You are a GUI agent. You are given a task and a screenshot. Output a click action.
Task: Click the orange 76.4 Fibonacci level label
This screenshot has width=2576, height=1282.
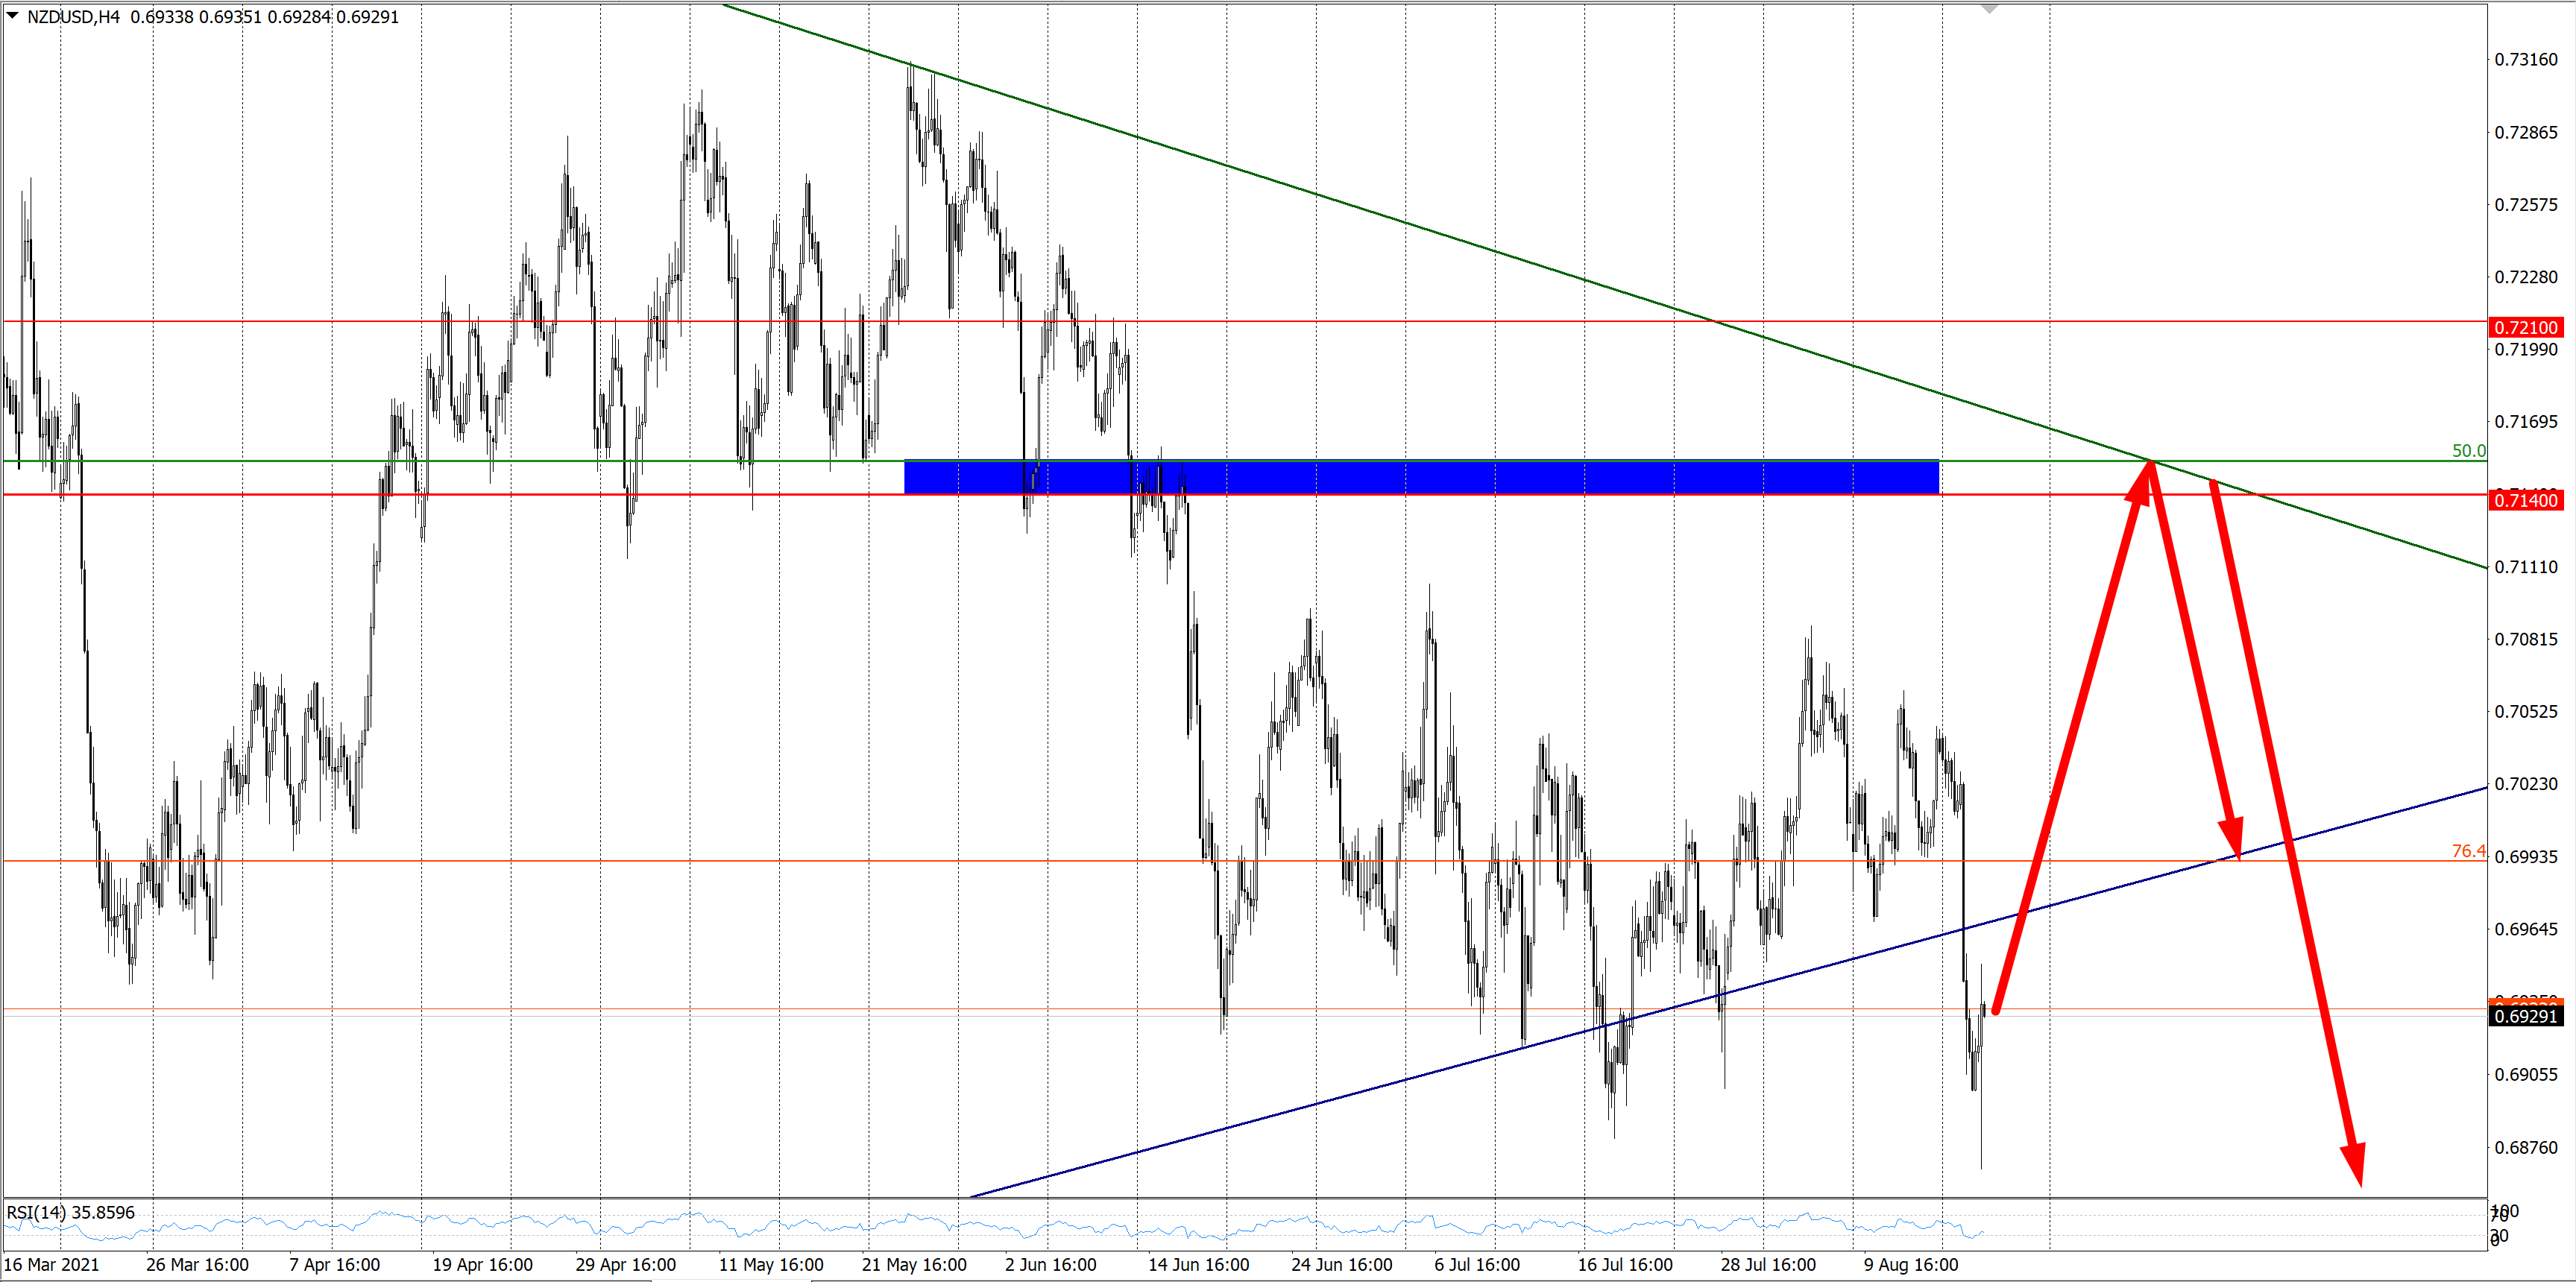pyautogui.click(x=2467, y=851)
